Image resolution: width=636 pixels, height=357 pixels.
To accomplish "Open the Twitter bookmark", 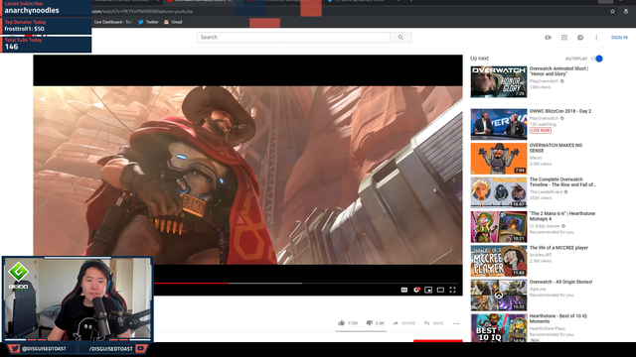I will coord(148,22).
